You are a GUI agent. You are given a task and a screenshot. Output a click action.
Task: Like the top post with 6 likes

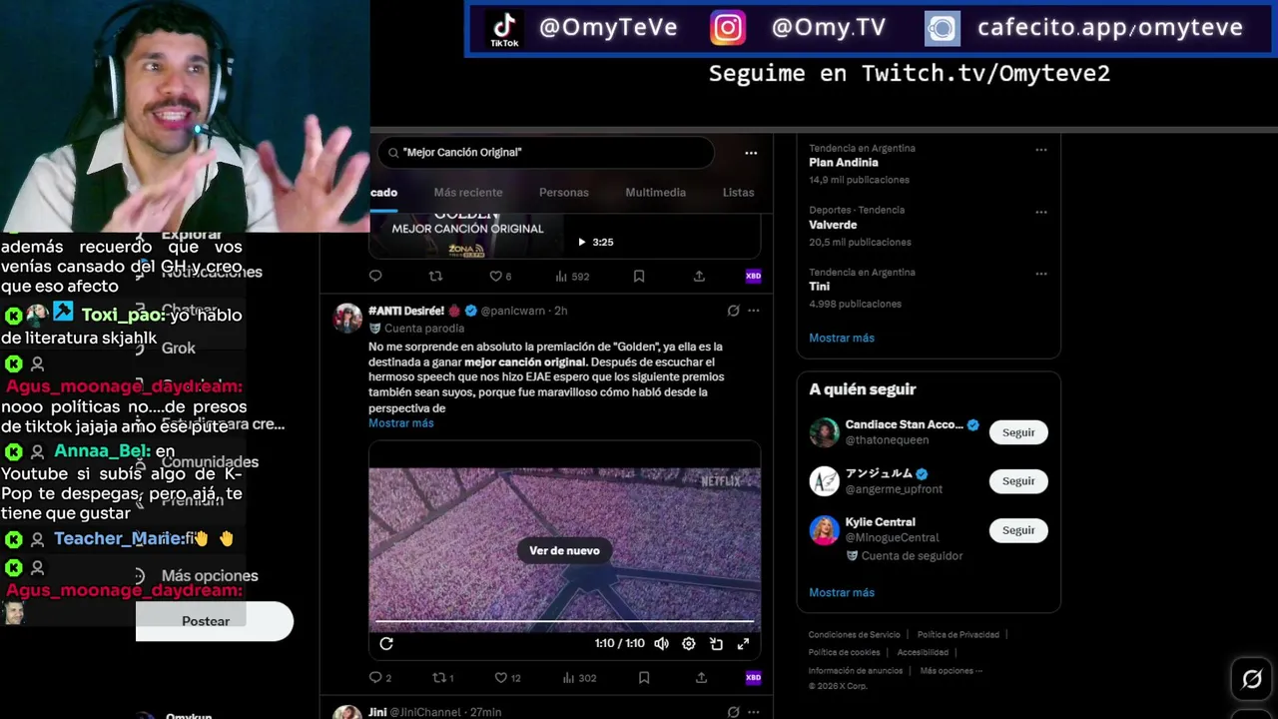(499, 276)
